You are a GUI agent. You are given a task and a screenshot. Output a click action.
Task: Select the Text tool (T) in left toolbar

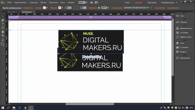[x=3, y=24]
